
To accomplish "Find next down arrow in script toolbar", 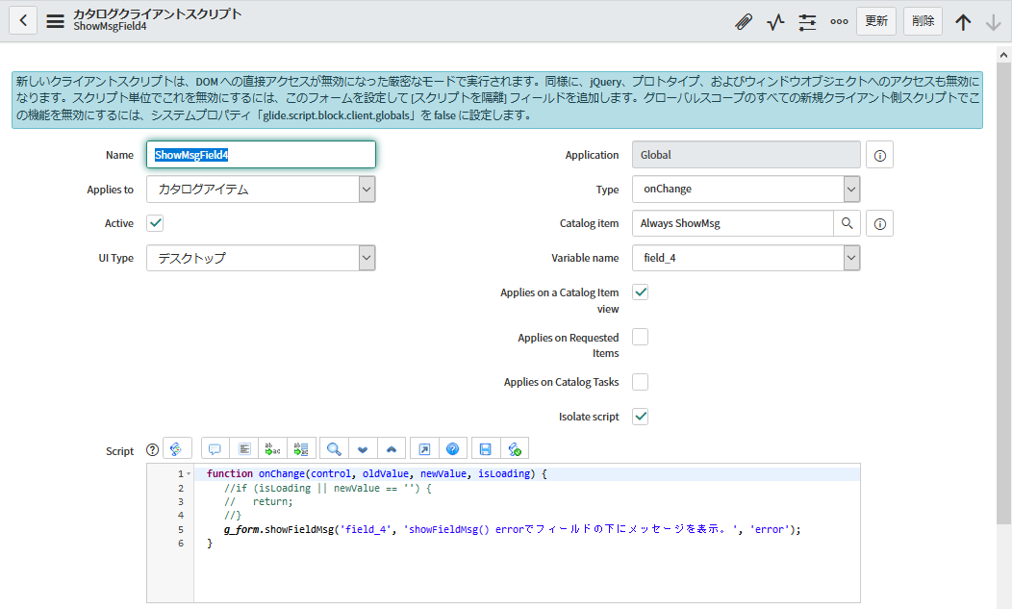I will (x=363, y=449).
